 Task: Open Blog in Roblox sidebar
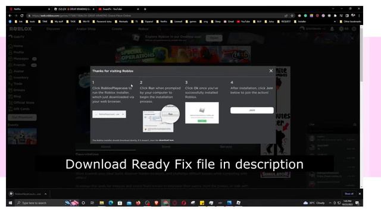tap(15, 96)
